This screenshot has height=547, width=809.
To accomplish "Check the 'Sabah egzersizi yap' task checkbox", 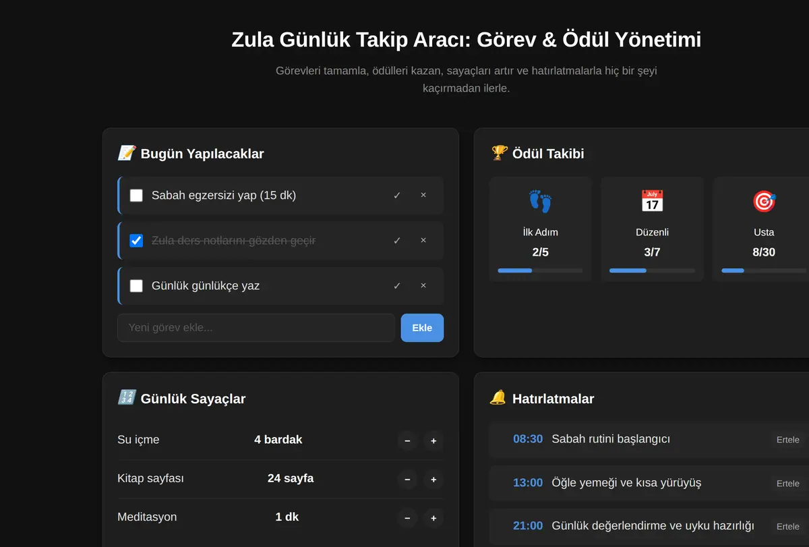I will pyautogui.click(x=136, y=196).
